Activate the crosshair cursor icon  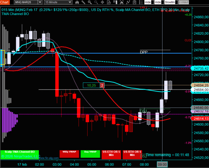pos(102,2)
